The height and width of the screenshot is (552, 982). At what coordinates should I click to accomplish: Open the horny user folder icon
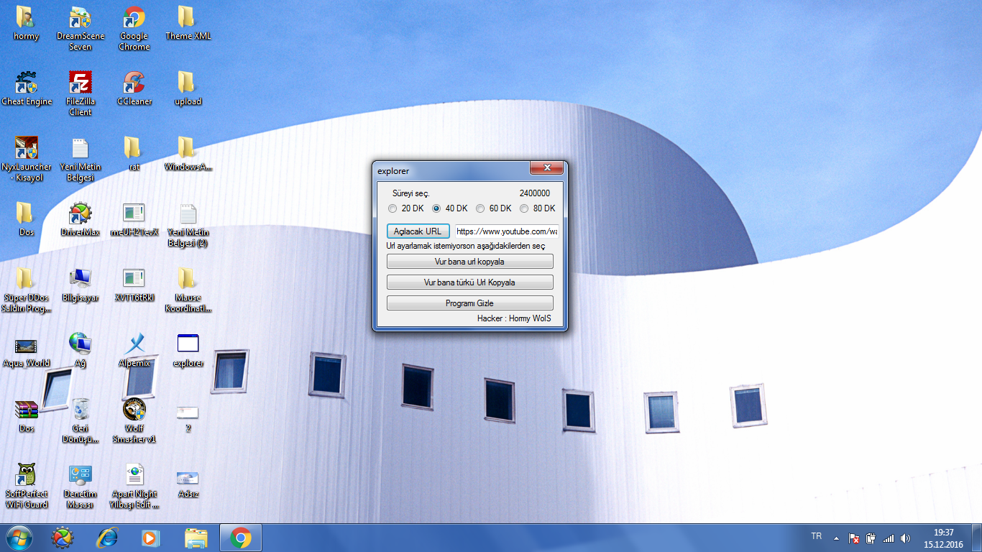(26, 24)
